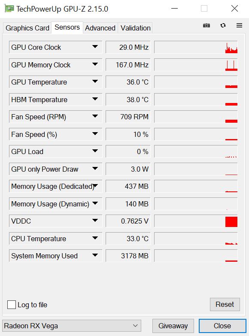Click the GPU Core Clock history graph
This screenshot has width=249, height=336.
pyautogui.click(x=196, y=47)
